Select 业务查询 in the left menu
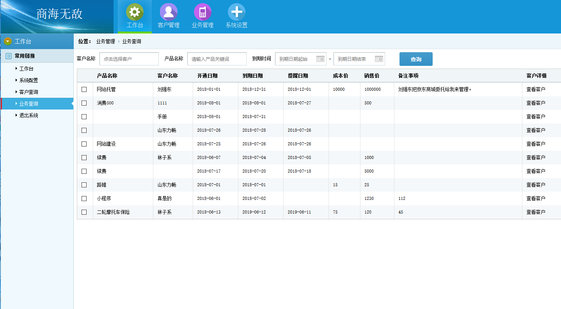Image resolution: width=561 pixels, height=309 pixels. (28, 104)
